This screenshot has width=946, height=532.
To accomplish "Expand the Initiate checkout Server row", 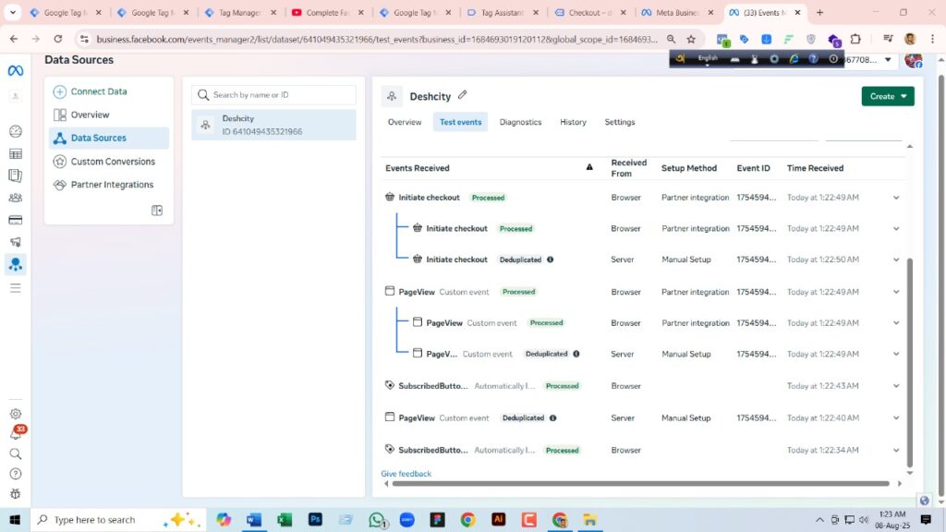I will coord(896,260).
